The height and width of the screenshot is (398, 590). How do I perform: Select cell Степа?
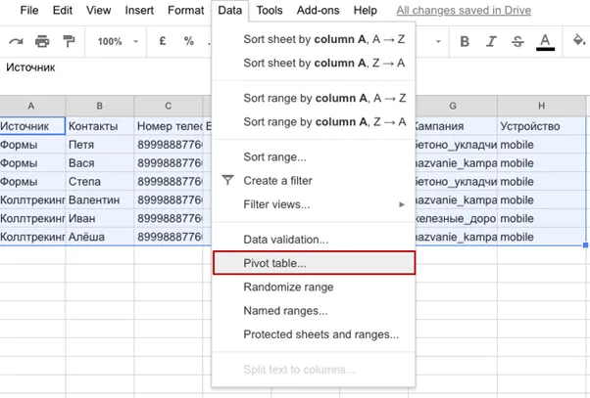pyautogui.click(x=100, y=181)
